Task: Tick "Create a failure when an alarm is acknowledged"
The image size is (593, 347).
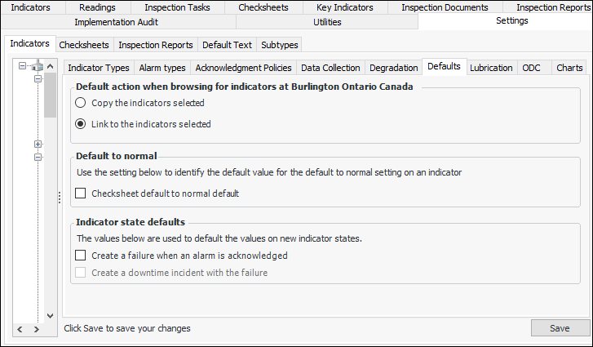Action: pyautogui.click(x=81, y=256)
